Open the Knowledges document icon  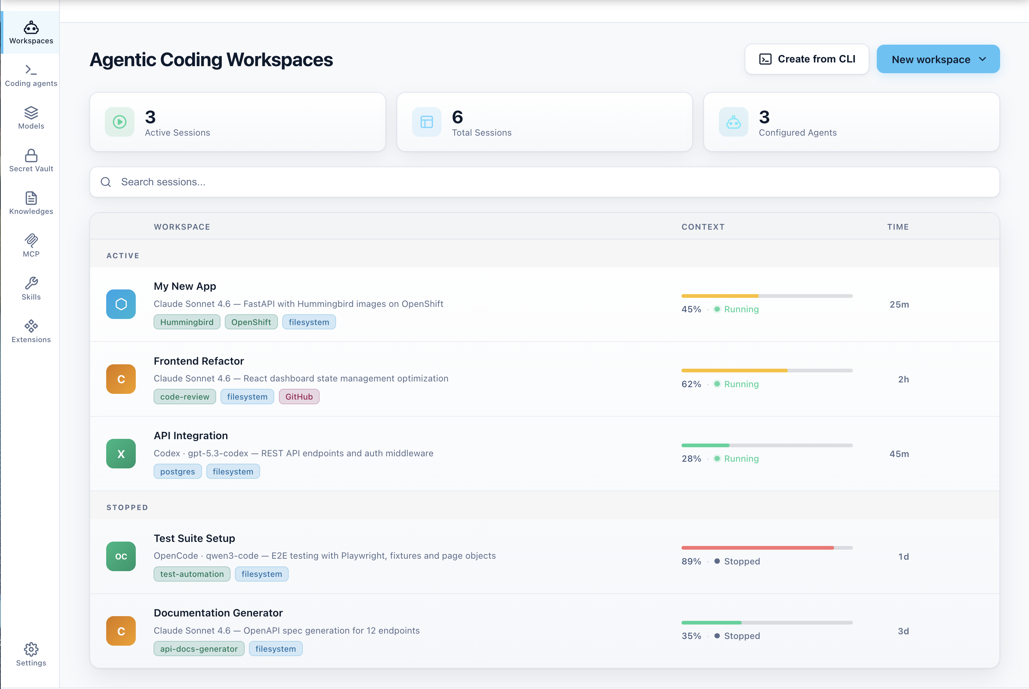(31, 198)
